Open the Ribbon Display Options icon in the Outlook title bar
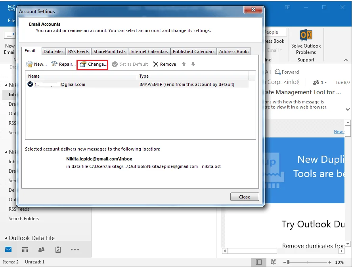Screen dimensions: 352x267 tap(287, 7)
